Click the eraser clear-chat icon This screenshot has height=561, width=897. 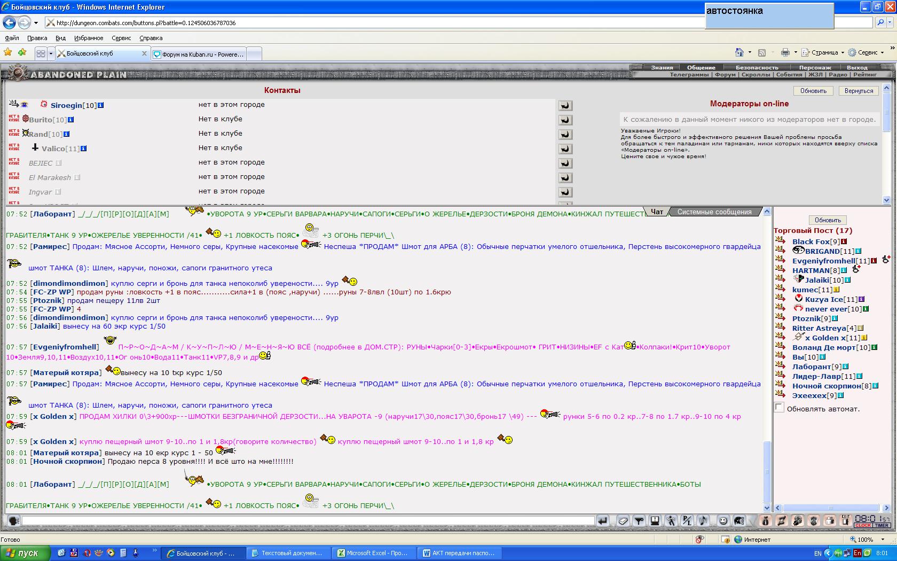tap(623, 520)
